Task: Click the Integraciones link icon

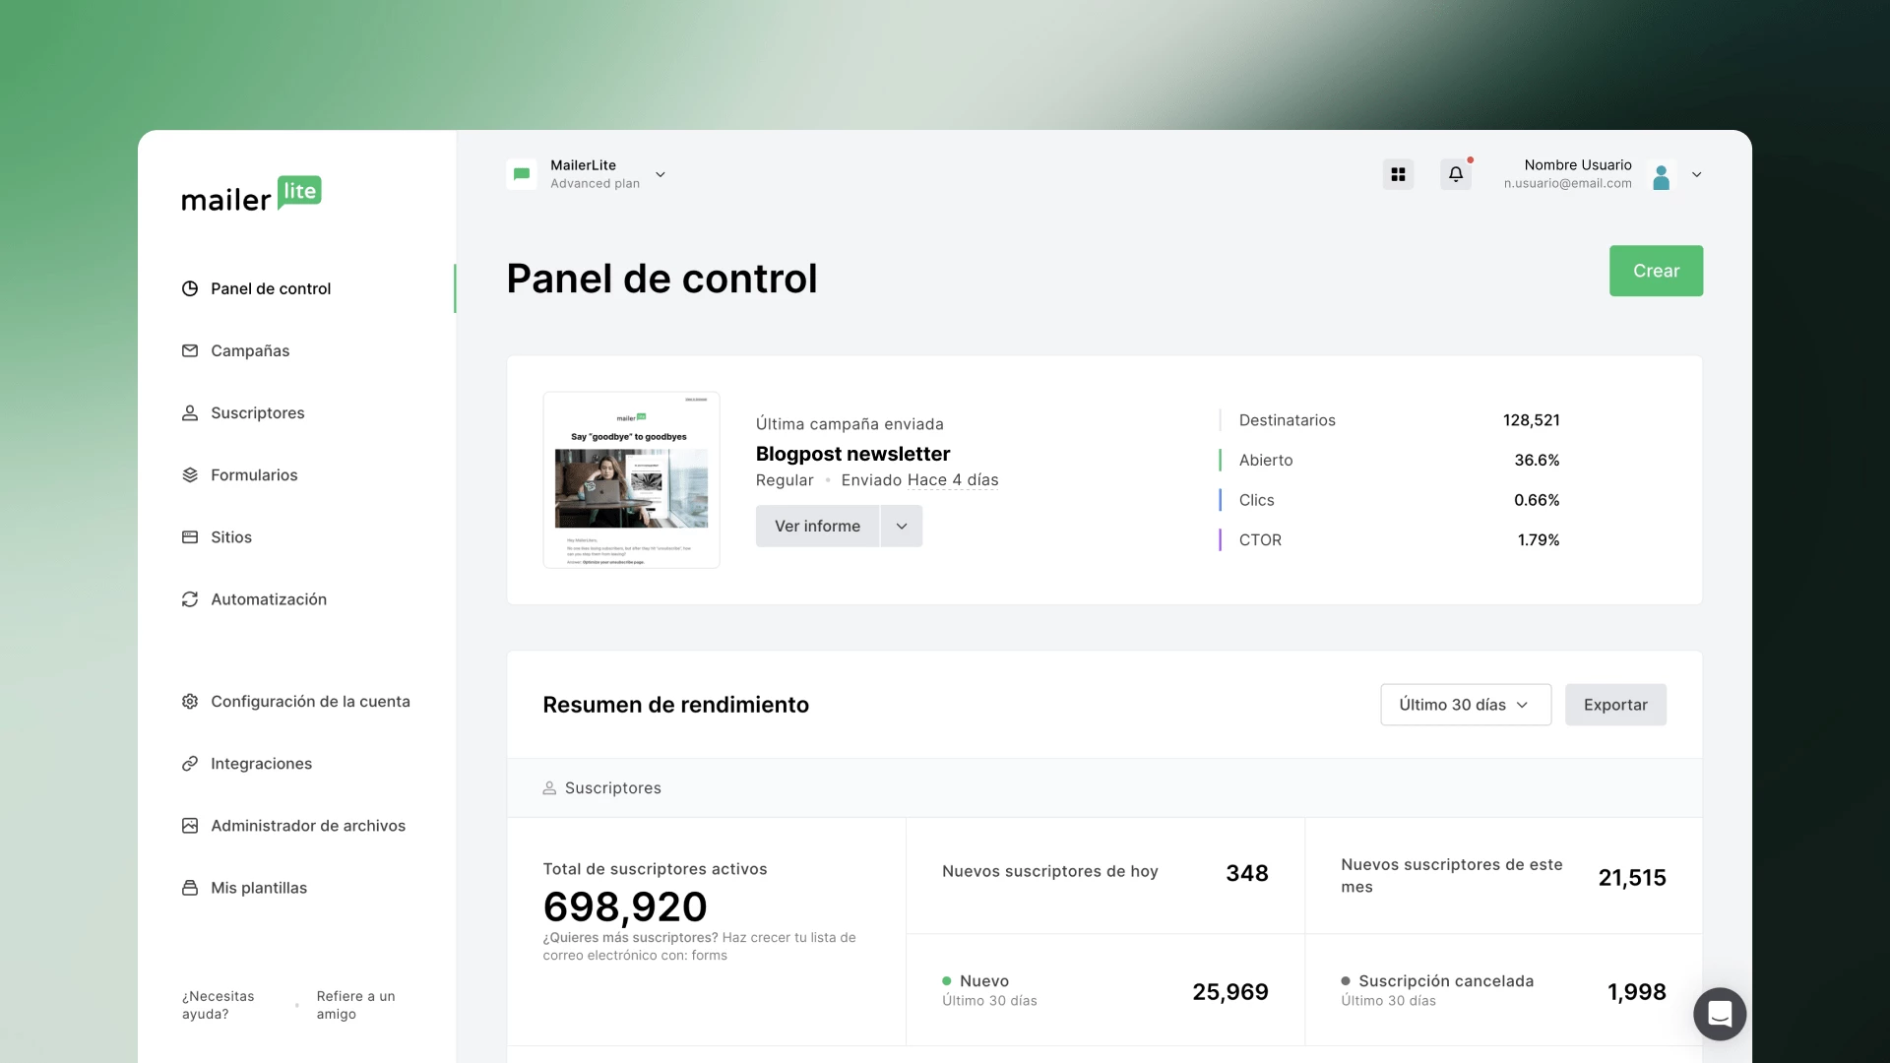Action: tap(190, 764)
